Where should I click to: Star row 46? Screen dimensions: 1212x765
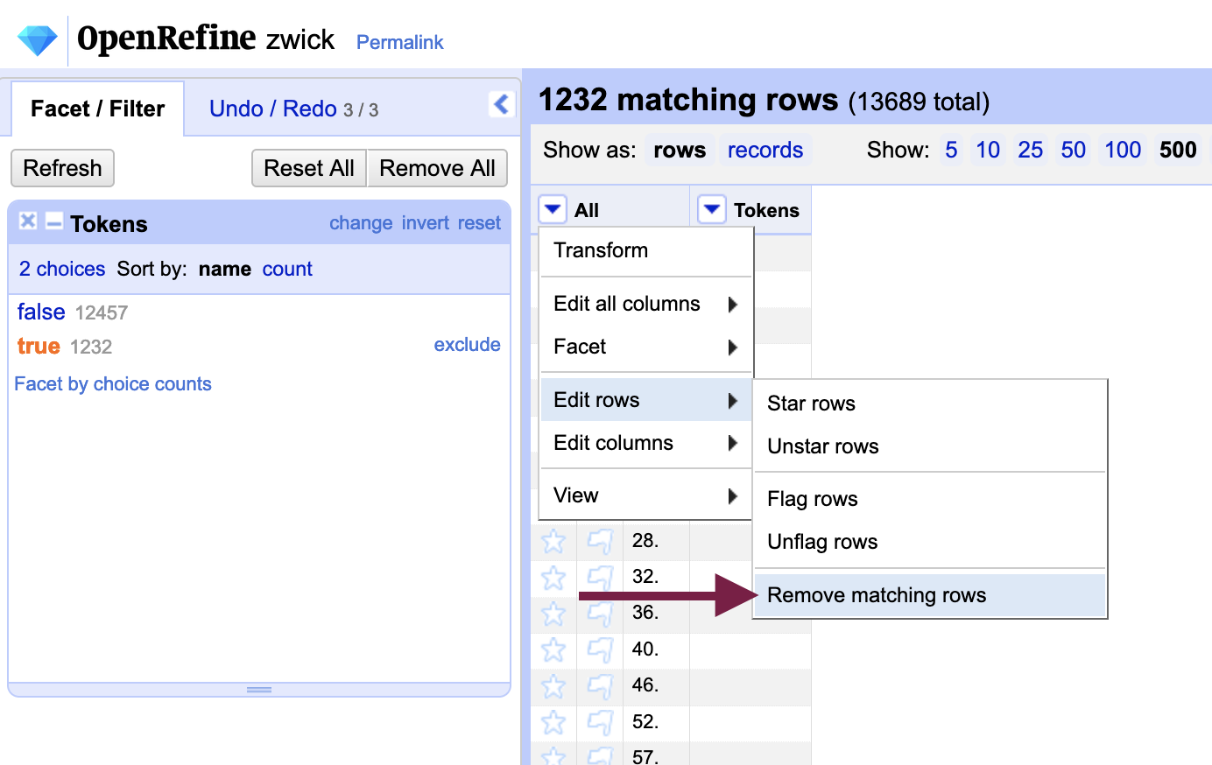pyautogui.click(x=553, y=686)
